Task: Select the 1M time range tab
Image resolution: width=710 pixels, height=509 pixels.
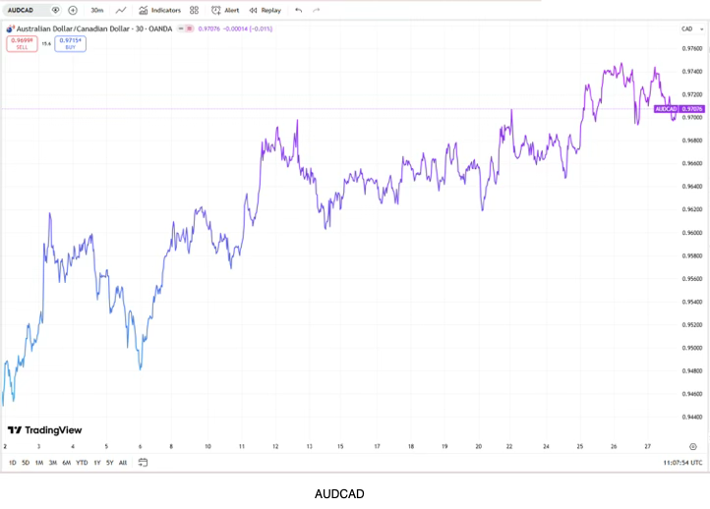Action: [x=39, y=462]
